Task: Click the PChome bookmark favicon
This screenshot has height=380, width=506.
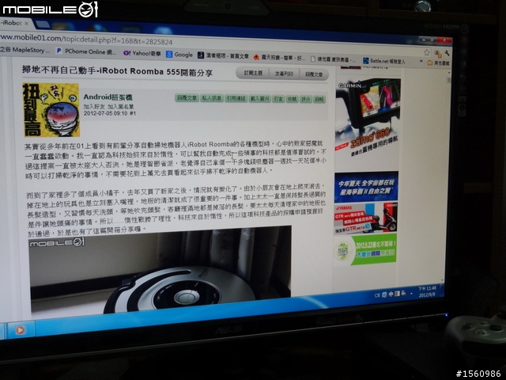Action: [x=59, y=51]
